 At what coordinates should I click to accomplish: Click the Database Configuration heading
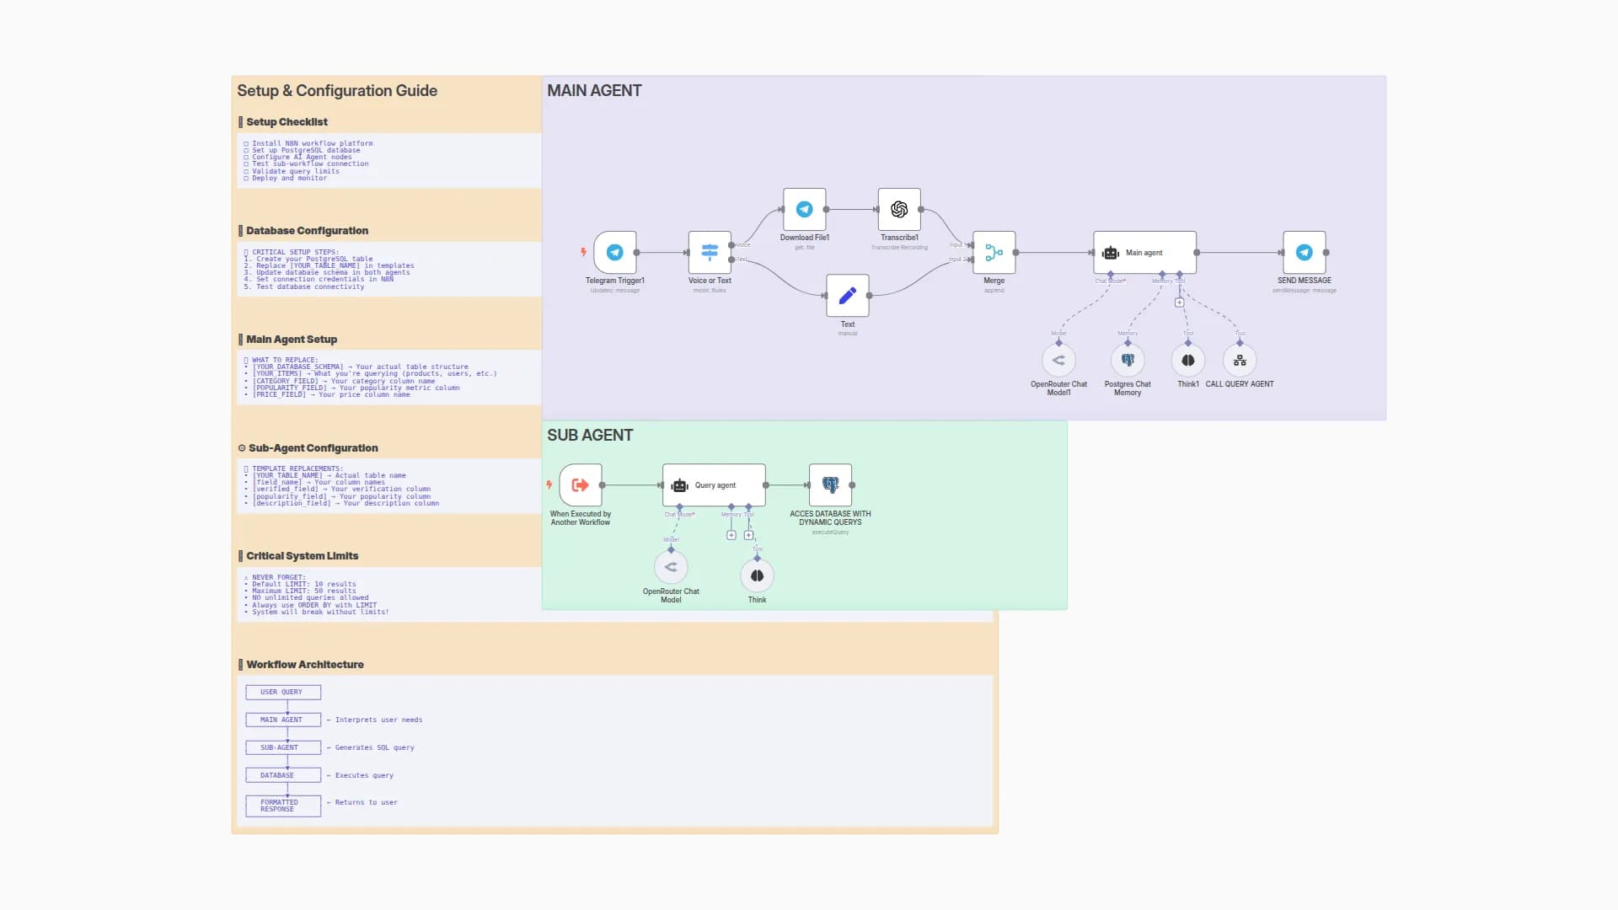click(x=303, y=230)
